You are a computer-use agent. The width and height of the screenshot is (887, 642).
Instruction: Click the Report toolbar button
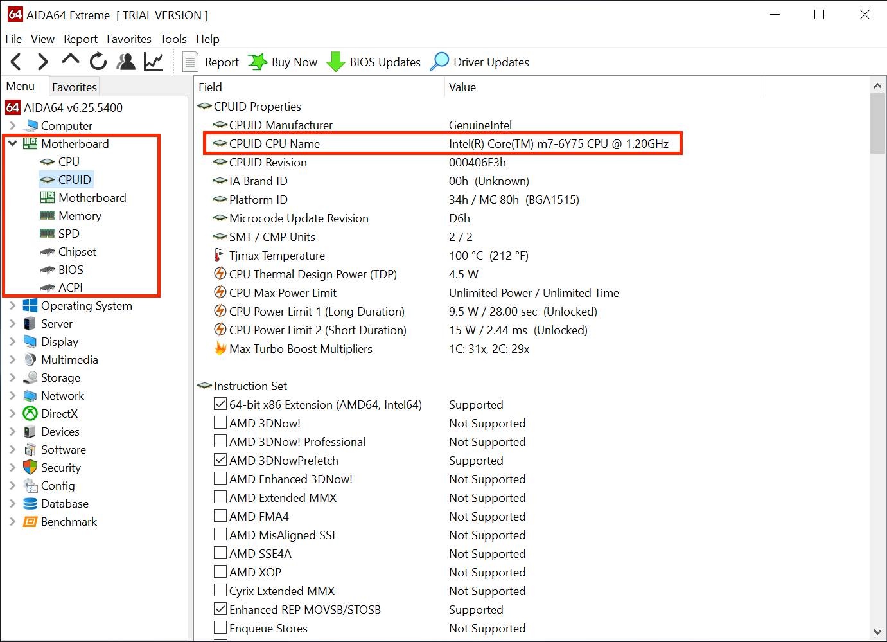[x=211, y=62]
